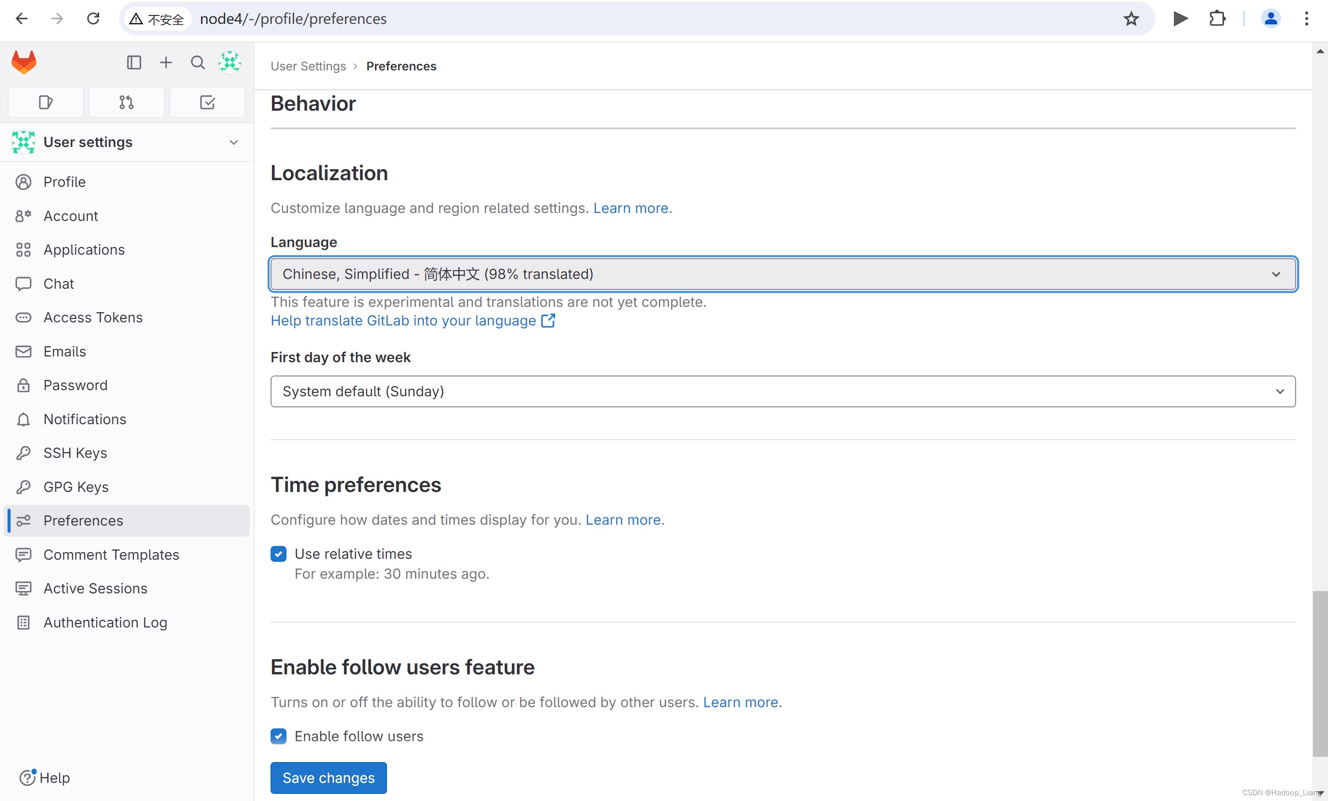Uncheck Enable follow users checkbox
The image size is (1328, 801).
279,736
